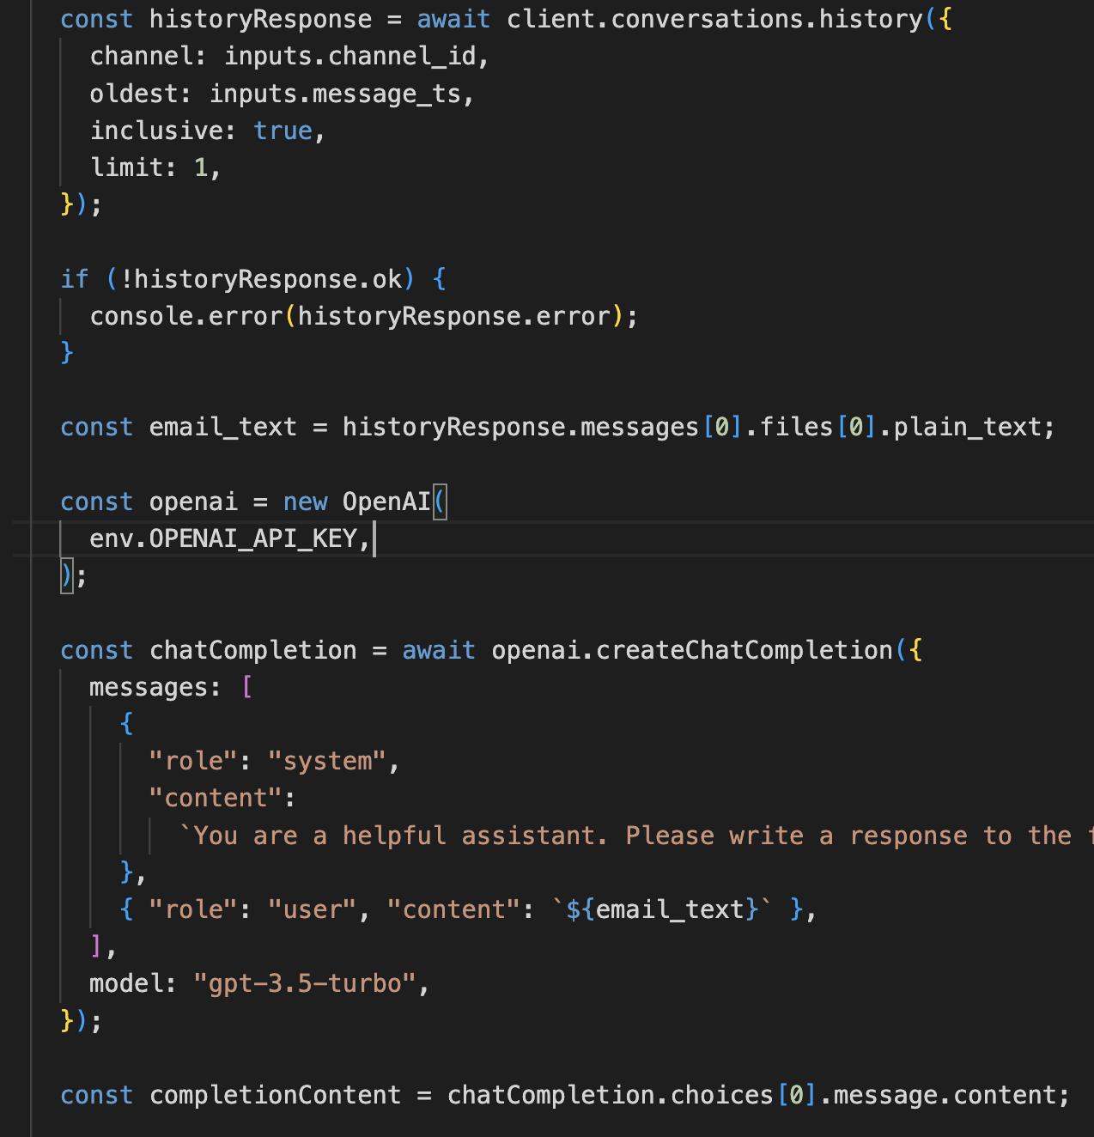Click the "user" role string
The width and height of the screenshot is (1094, 1137).
coord(312,909)
